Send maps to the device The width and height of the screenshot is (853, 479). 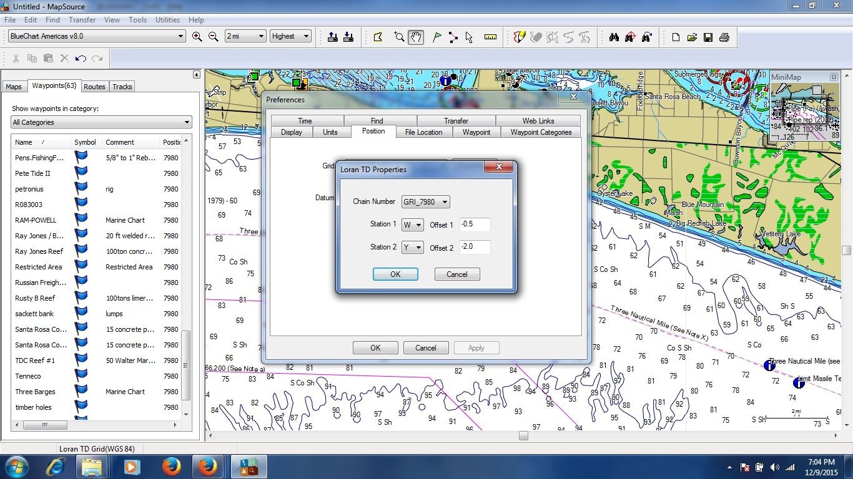[x=332, y=37]
